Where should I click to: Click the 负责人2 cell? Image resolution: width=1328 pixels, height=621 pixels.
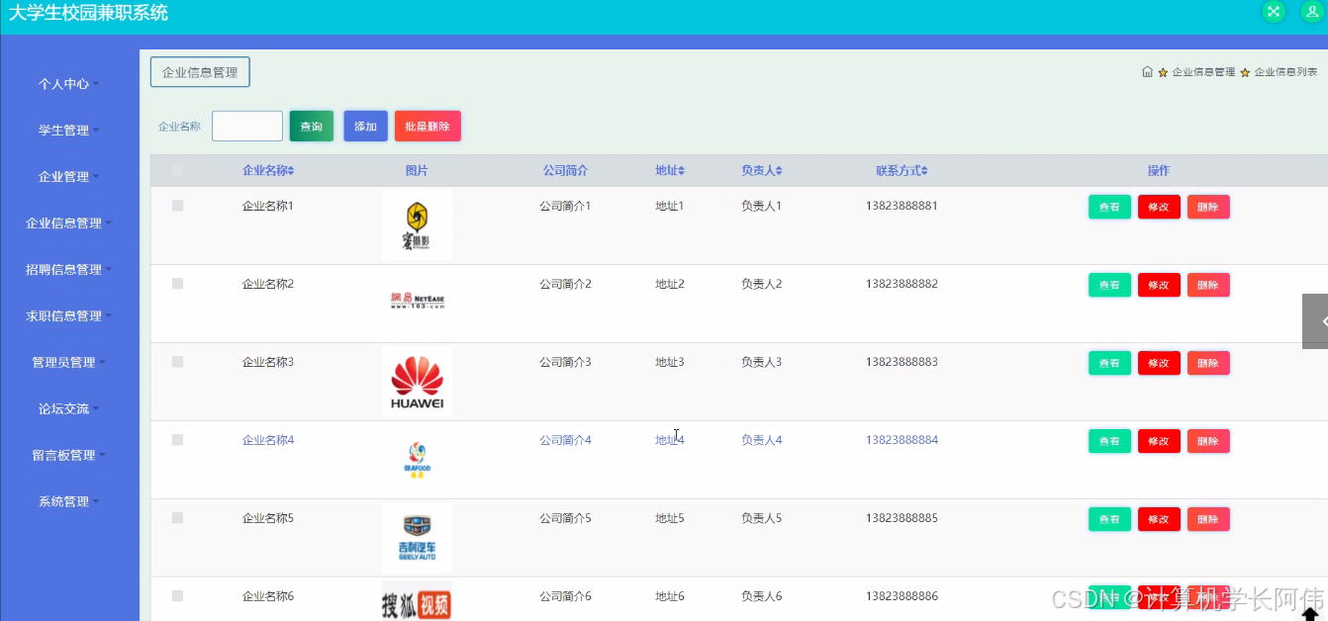(761, 284)
